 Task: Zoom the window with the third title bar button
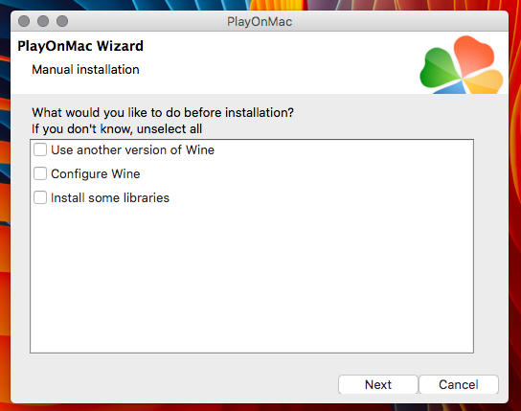(x=62, y=21)
